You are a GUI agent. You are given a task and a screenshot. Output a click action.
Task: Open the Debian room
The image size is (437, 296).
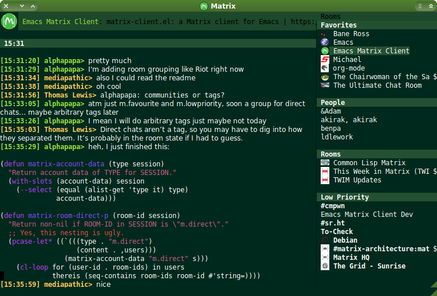345,240
